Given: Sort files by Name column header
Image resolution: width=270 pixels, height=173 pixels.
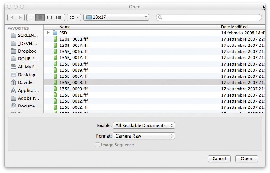Looking at the screenshot, I should [65, 27].
